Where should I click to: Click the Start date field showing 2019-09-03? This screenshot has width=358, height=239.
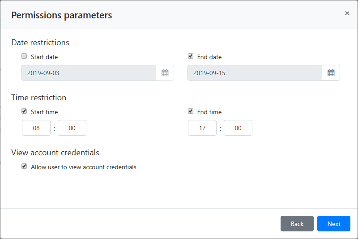(x=89, y=73)
